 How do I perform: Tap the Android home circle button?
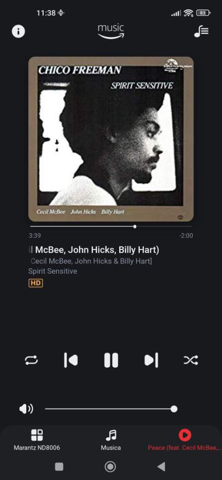click(x=110, y=466)
